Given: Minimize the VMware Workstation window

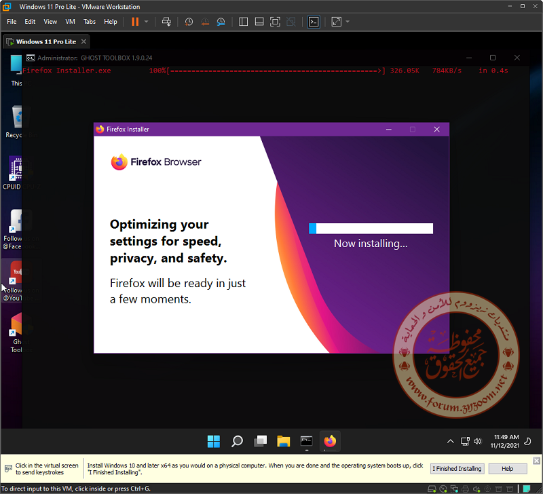Looking at the screenshot, I should pos(510,7).
